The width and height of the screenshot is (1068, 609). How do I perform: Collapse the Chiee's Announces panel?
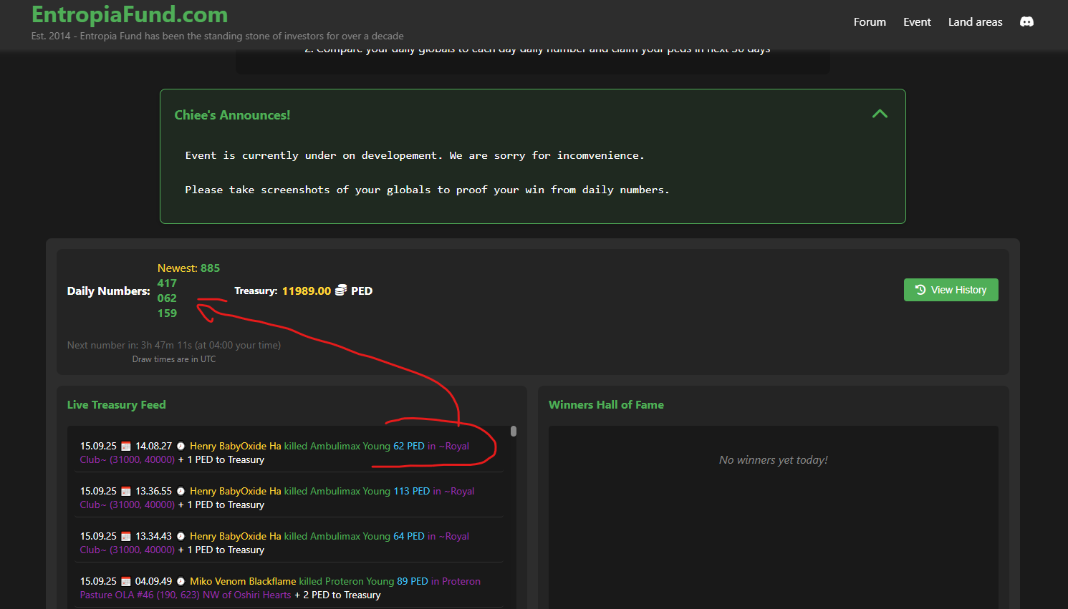880,114
